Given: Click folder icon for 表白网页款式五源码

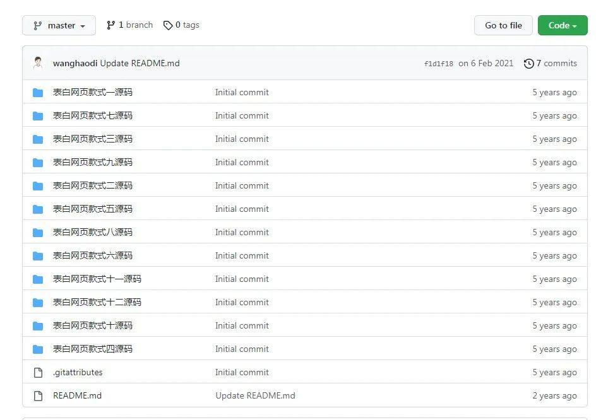Looking at the screenshot, I should coord(38,209).
